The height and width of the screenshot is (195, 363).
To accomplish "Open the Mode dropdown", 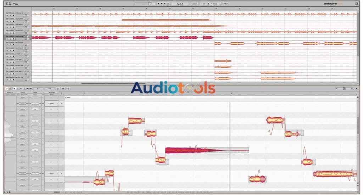I will pyautogui.click(x=35, y=93).
